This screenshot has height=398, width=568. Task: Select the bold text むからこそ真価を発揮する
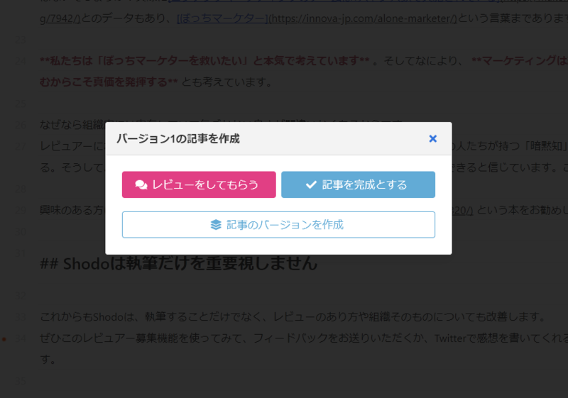(104, 82)
